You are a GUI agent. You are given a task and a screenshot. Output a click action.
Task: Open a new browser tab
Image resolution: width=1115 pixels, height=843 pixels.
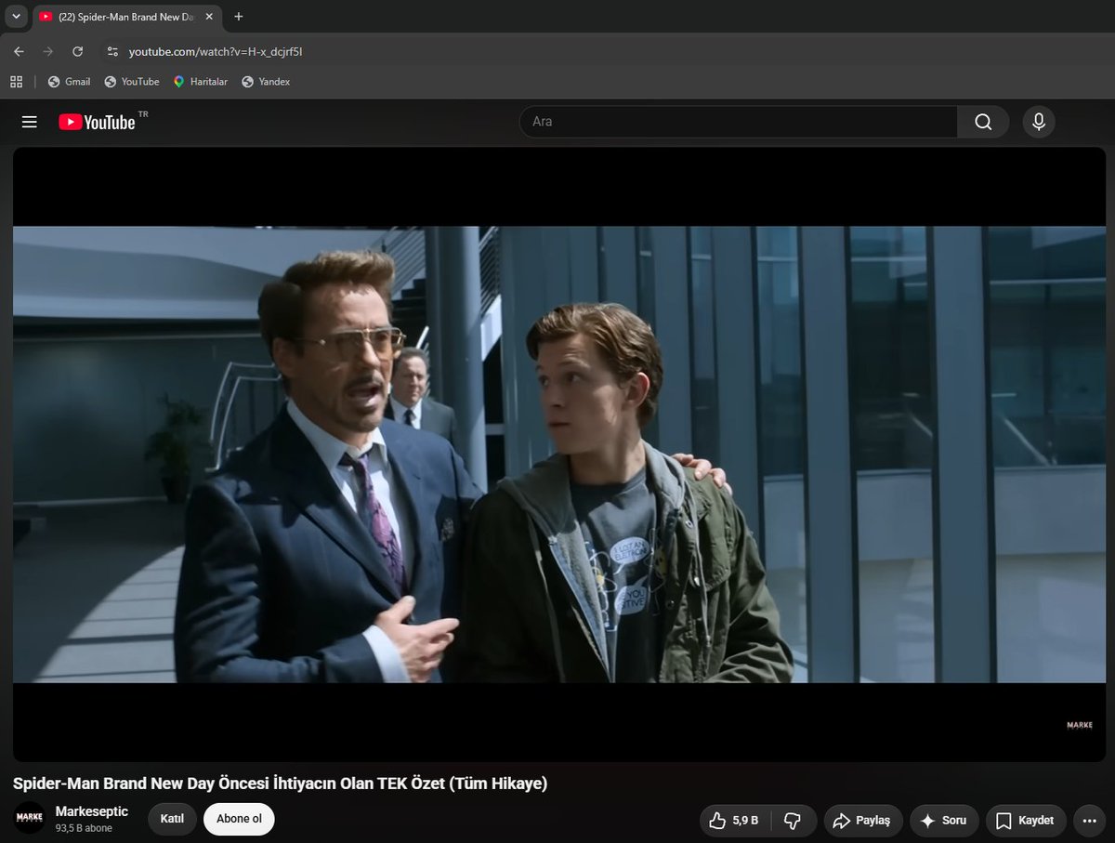click(x=239, y=17)
